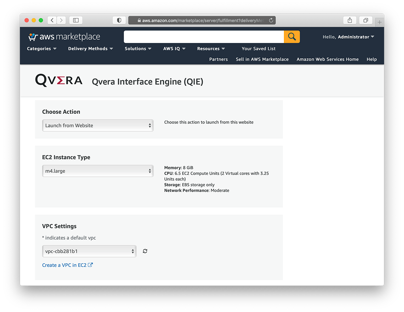
Task: Minimize the window with the yellow button
Action: pos(34,20)
